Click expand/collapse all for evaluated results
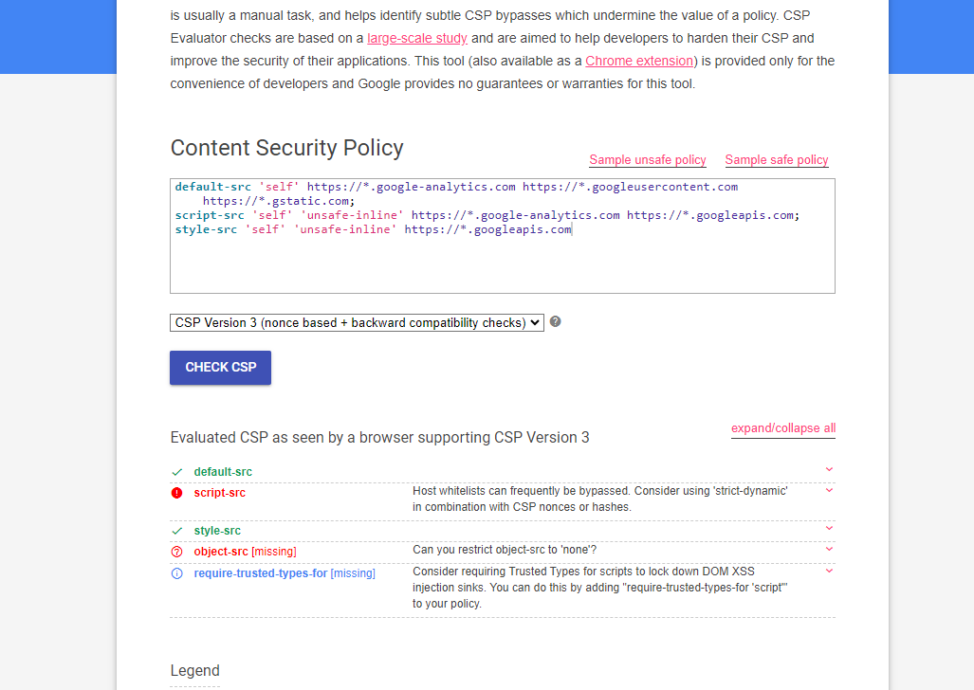Viewport: 974px width, 690px height. click(x=783, y=427)
